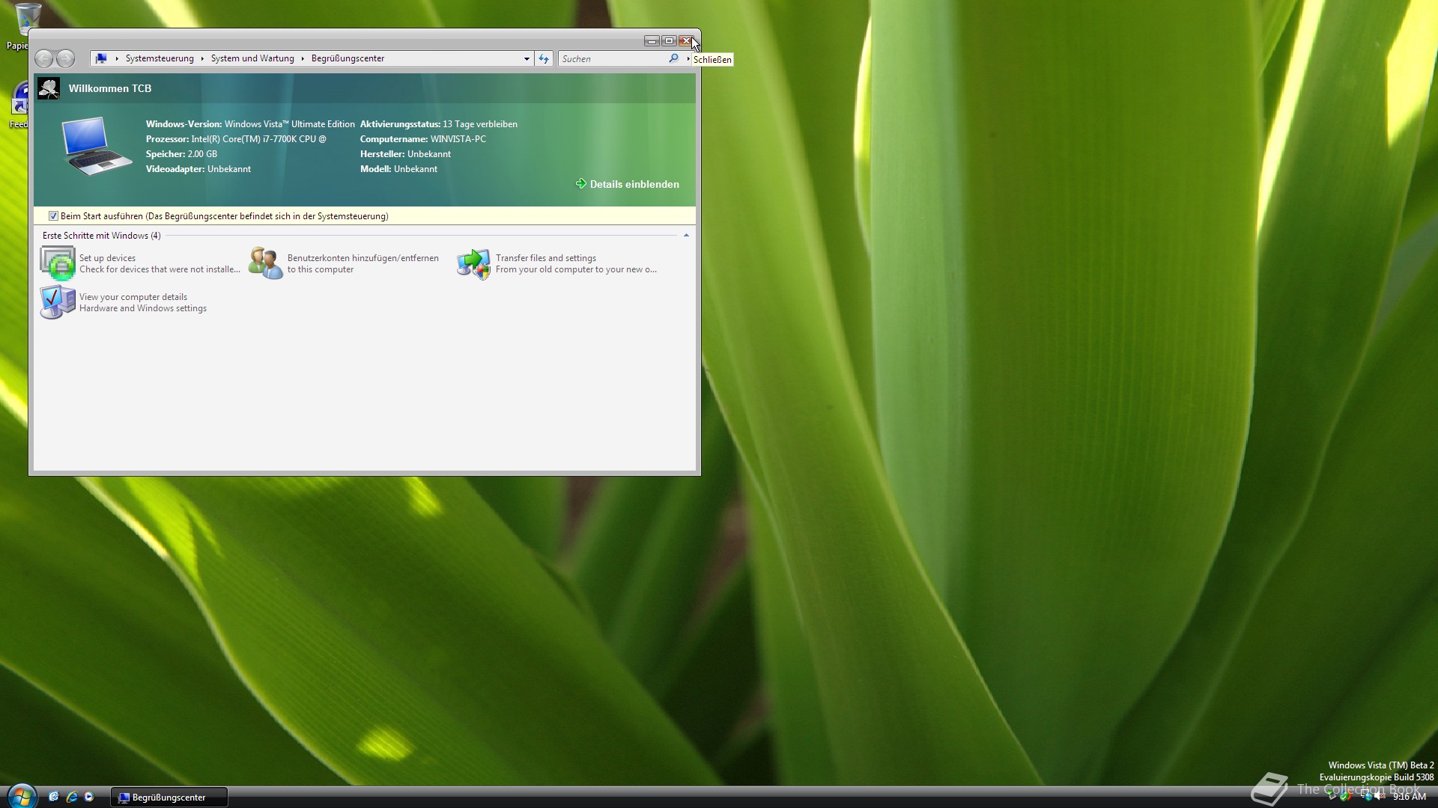Click the Refresh button beside the address bar
The height and width of the screenshot is (808, 1438).
544,58
